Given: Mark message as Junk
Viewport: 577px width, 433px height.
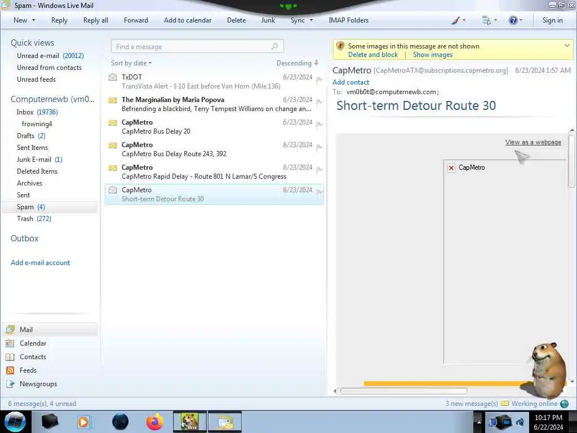Looking at the screenshot, I should pos(268,20).
